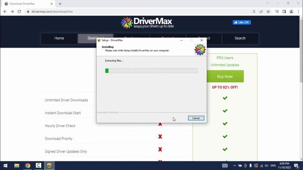303x170 pixels.
Task: Click the Download Priority row text
Action: pos(59,138)
